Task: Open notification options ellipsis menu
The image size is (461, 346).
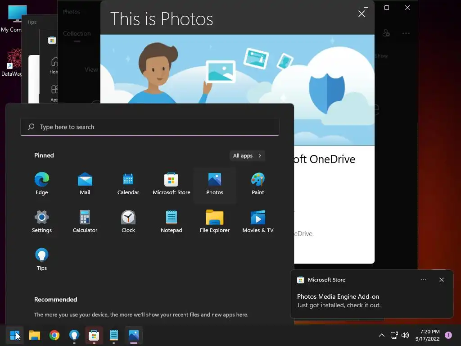Action: pos(424,280)
